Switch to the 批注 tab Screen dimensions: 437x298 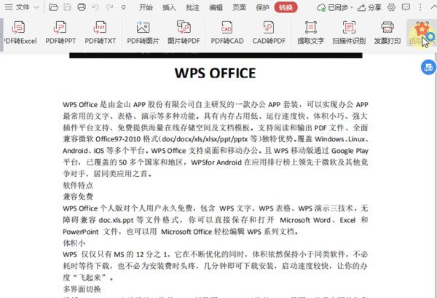192,7
